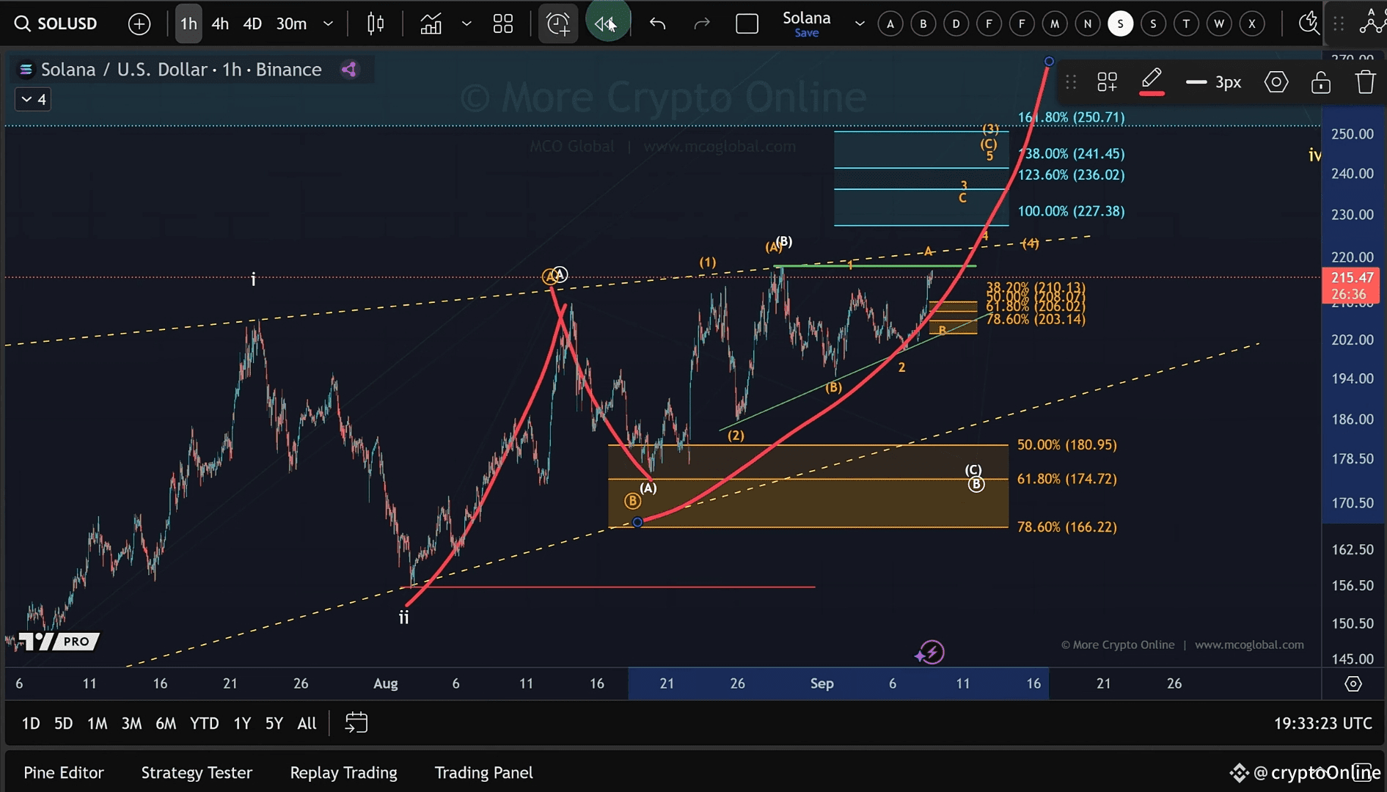Select the 1Y date range
The height and width of the screenshot is (792, 1387).
point(242,724)
